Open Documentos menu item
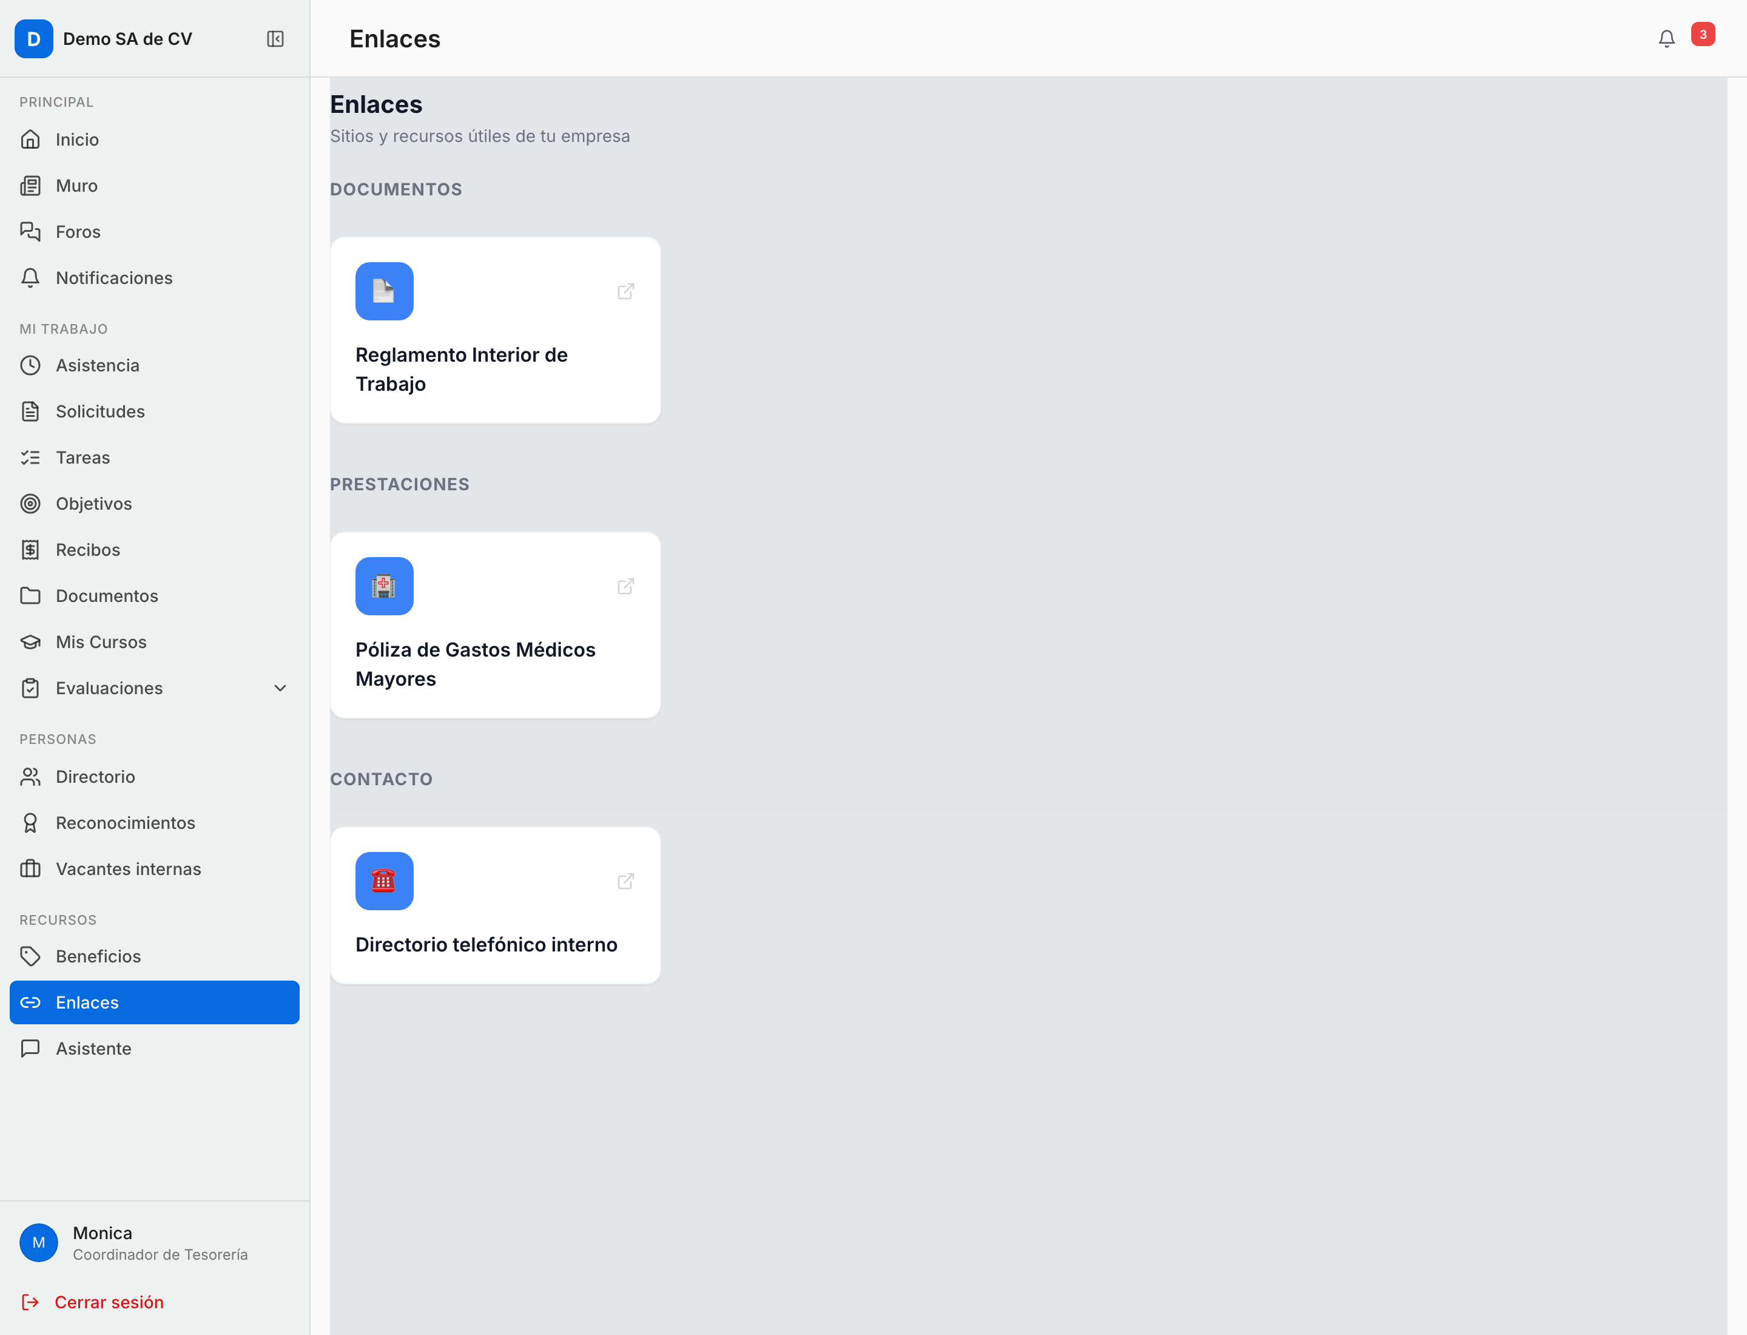The height and width of the screenshot is (1335, 1747). [x=155, y=596]
